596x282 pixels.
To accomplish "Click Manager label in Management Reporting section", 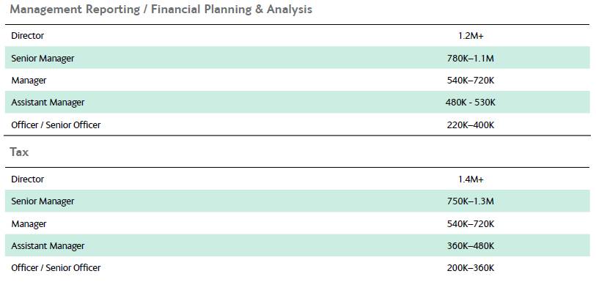I will pyautogui.click(x=29, y=80).
